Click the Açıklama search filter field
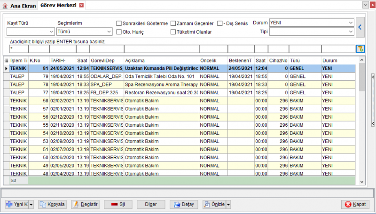 click(162, 49)
